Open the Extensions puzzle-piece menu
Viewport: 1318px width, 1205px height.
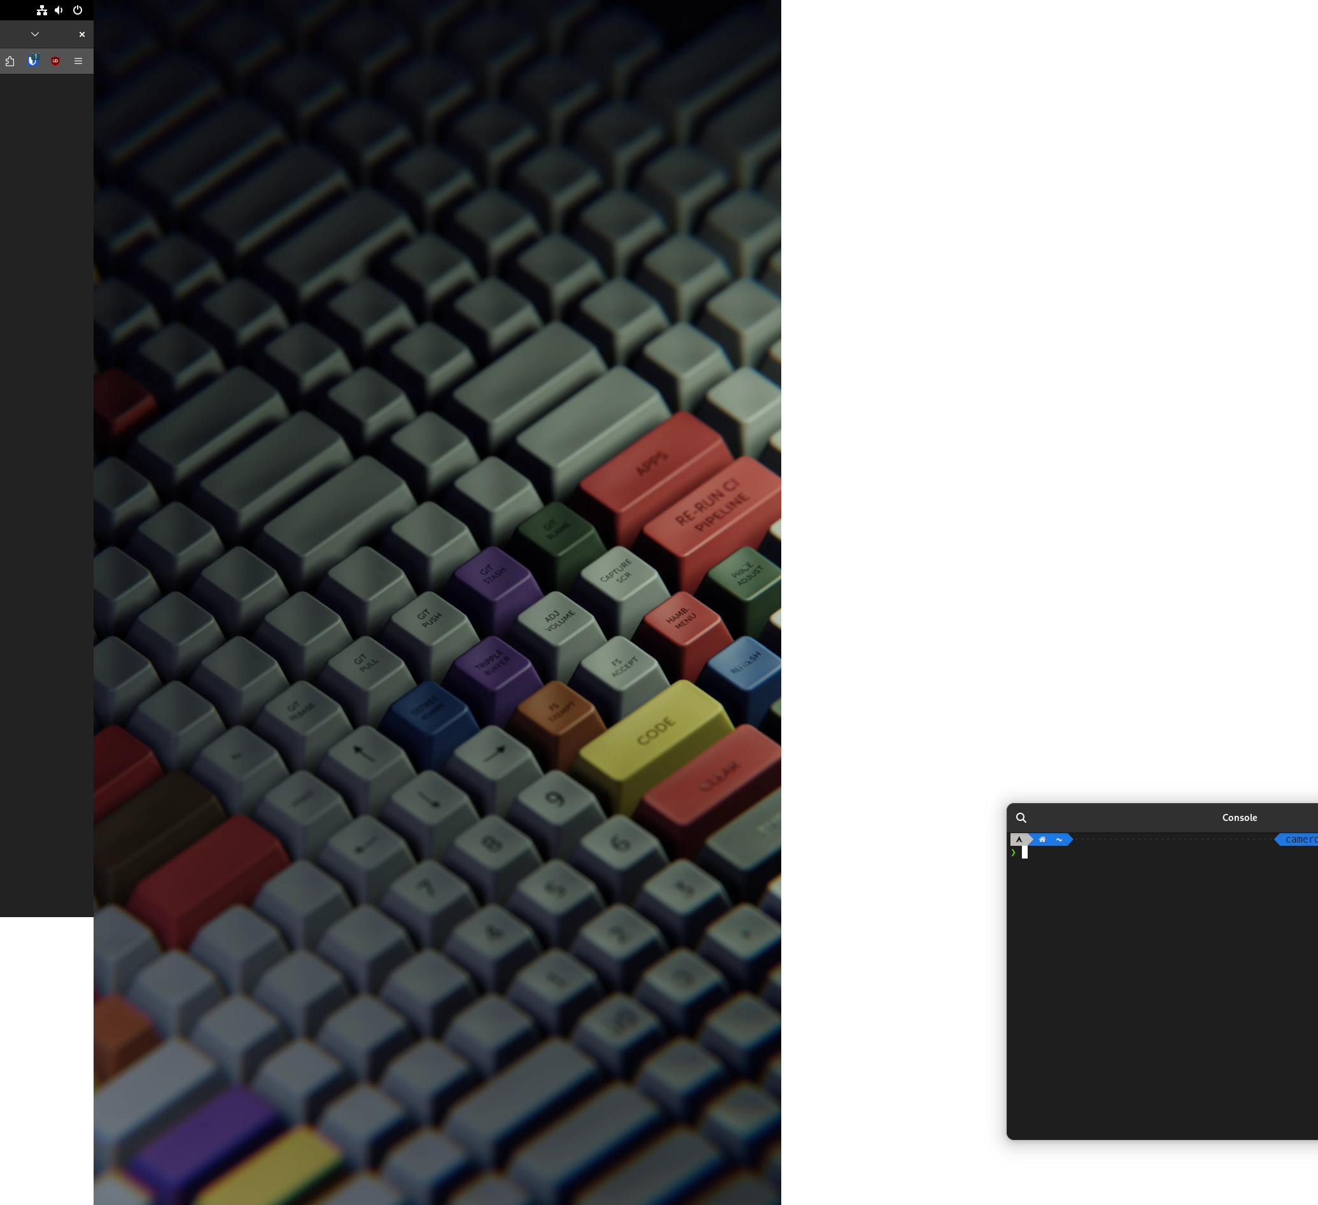click(10, 61)
